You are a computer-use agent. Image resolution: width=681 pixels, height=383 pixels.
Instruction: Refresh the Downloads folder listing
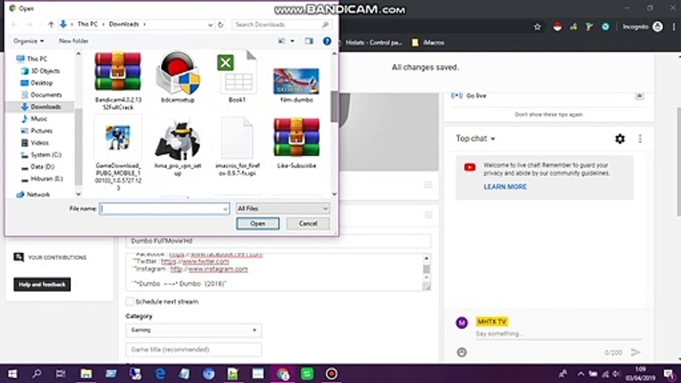221,24
